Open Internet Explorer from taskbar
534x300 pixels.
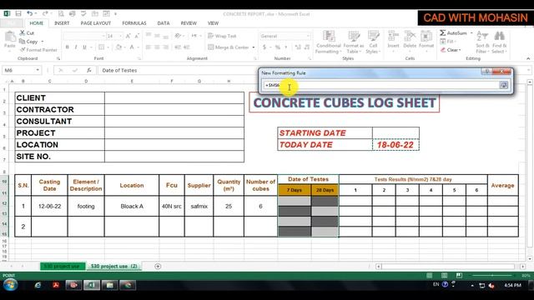(x=38, y=285)
